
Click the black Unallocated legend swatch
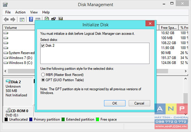pos(6,120)
